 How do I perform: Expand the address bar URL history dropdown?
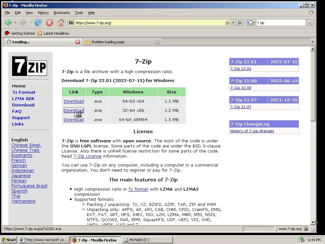coord(233,23)
